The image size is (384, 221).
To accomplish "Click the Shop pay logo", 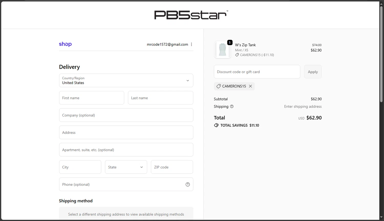I will click(65, 44).
